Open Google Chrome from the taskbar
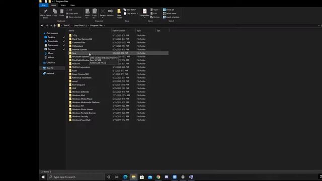322x181 pixels. (x=158, y=177)
